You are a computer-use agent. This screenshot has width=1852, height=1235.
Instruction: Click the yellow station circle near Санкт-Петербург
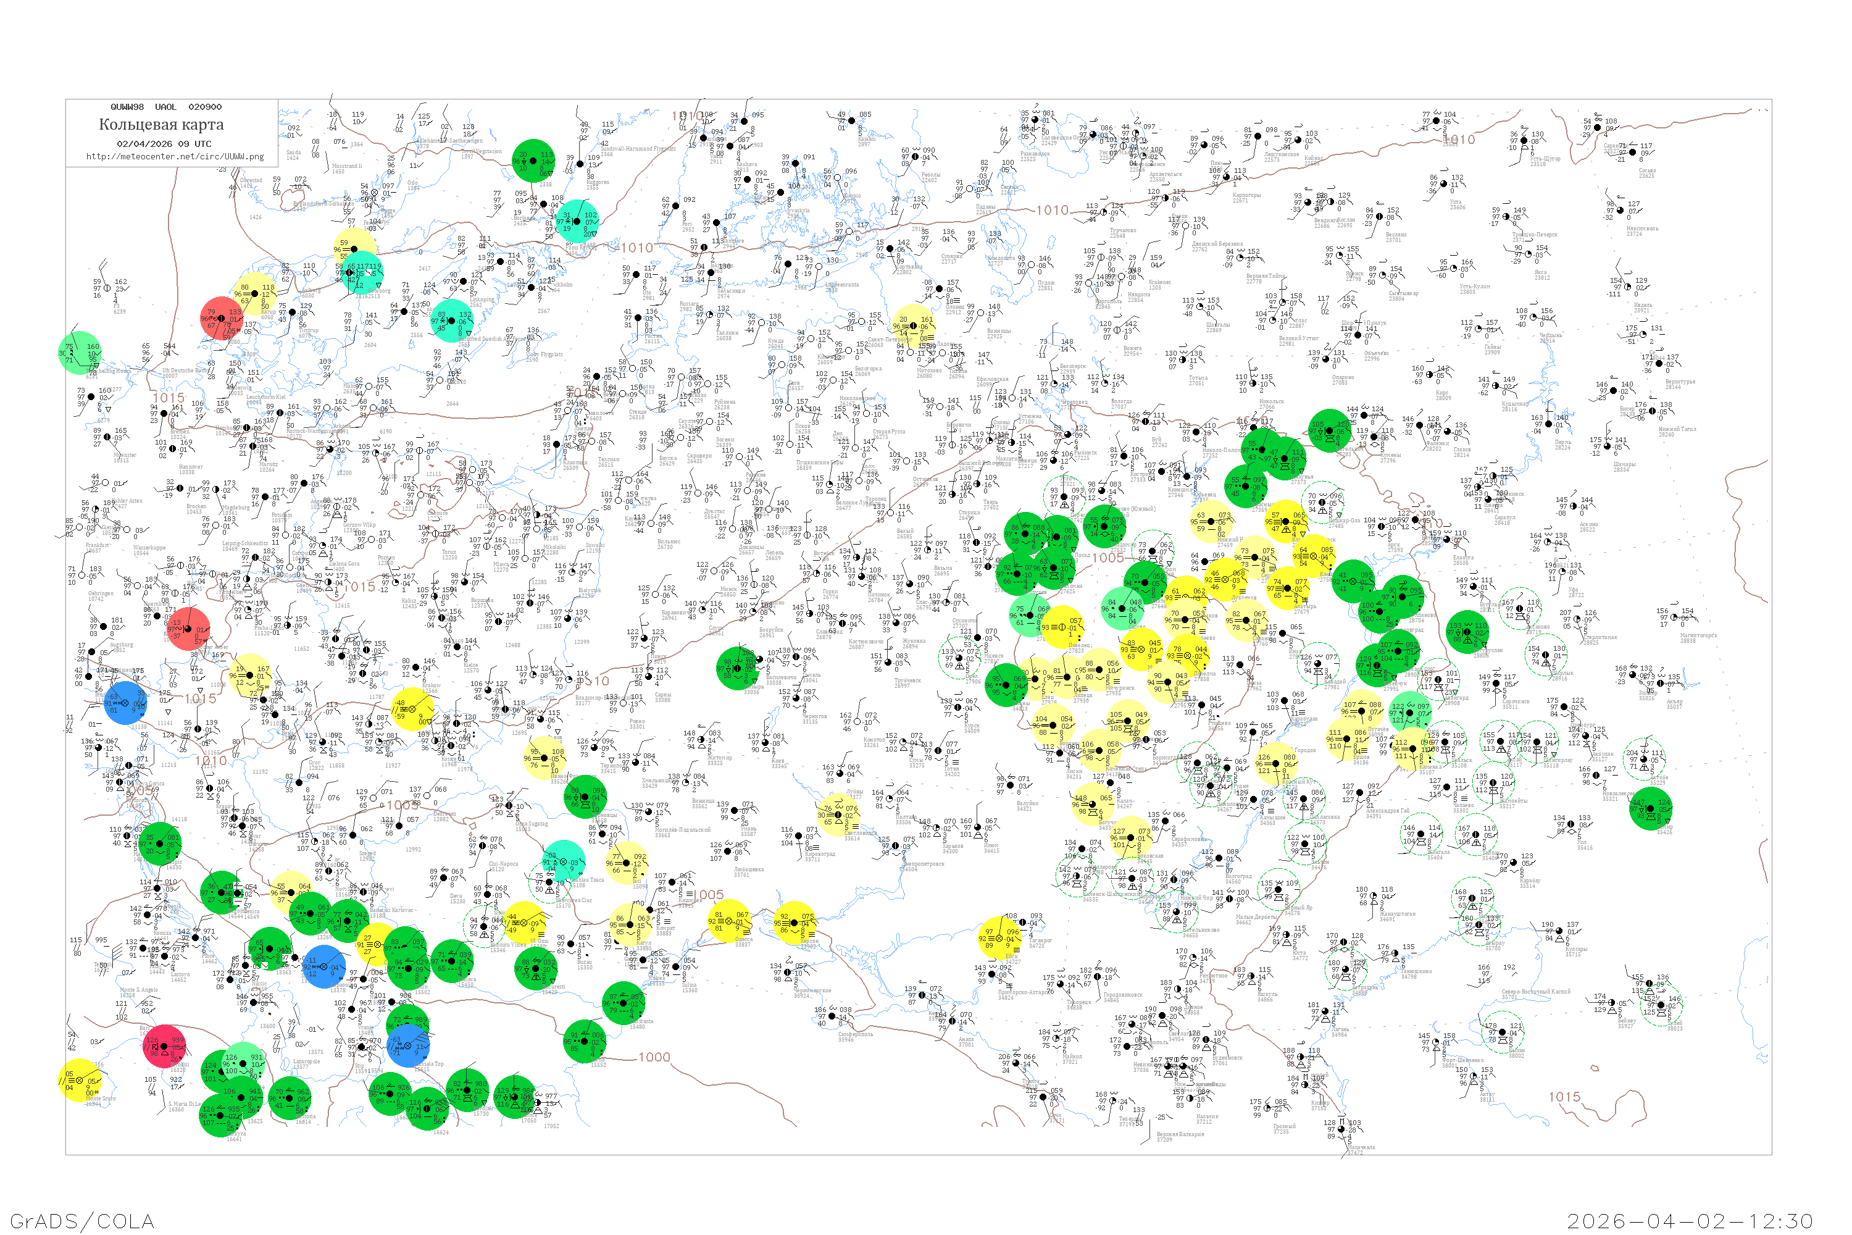click(914, 326)
